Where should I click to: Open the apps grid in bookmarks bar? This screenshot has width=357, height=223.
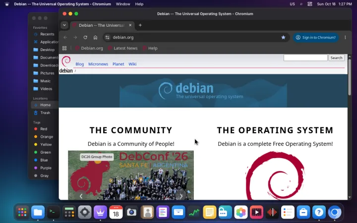coord(64,48)
